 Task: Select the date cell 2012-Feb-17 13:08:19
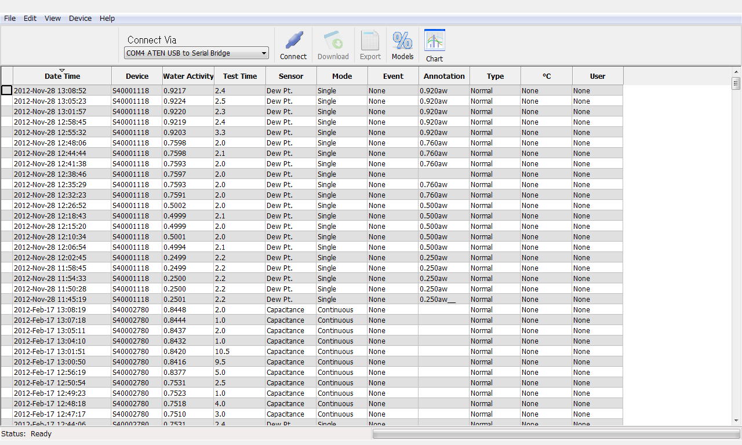pyautogui.click(x=62, y=310)
